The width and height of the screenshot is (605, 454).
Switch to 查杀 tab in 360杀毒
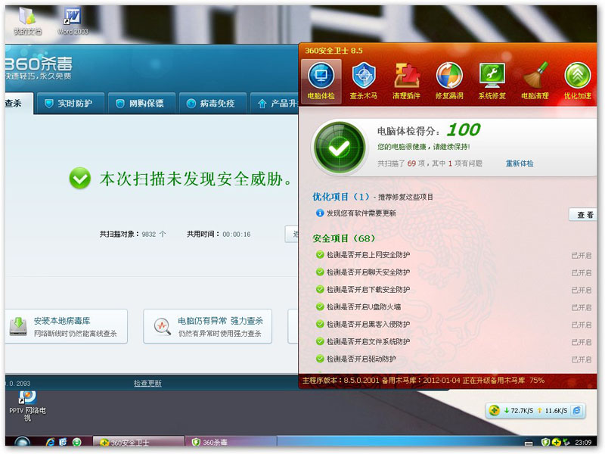tap(18, 104)
